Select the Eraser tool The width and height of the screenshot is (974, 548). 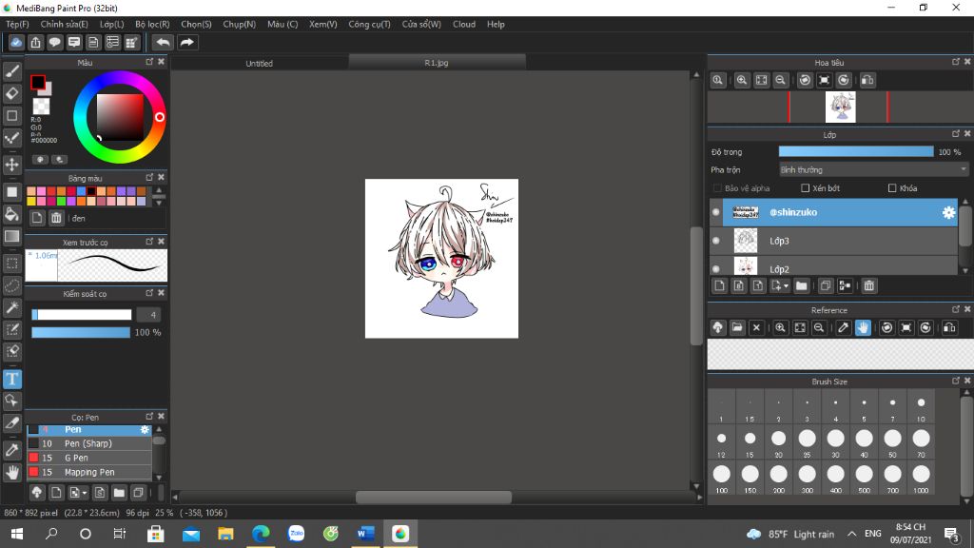click(x=11, y=93)
